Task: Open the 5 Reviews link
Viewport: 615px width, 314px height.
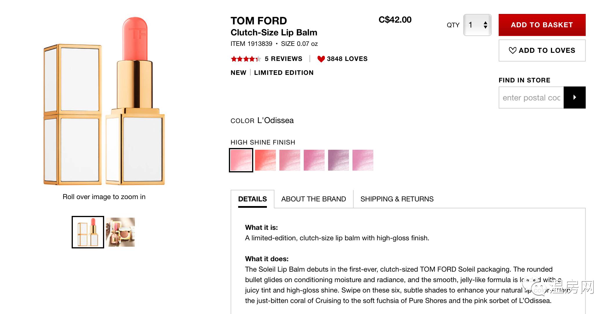Action: tap(283, 59)
